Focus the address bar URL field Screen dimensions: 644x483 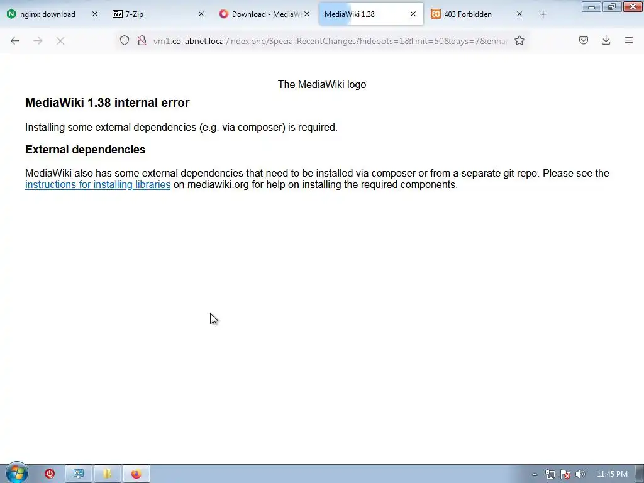330,41
